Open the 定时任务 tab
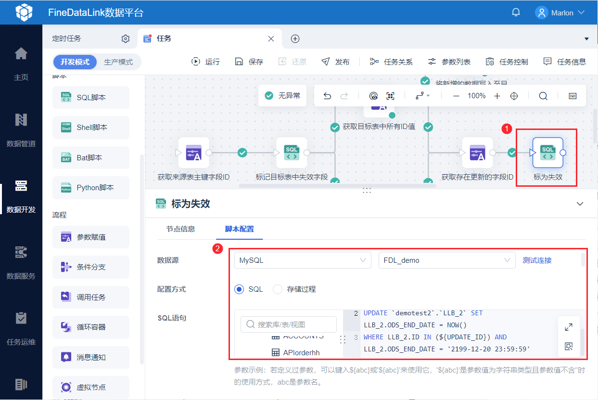598x400 pixels. pyautogui.click(x=67, y=39)
